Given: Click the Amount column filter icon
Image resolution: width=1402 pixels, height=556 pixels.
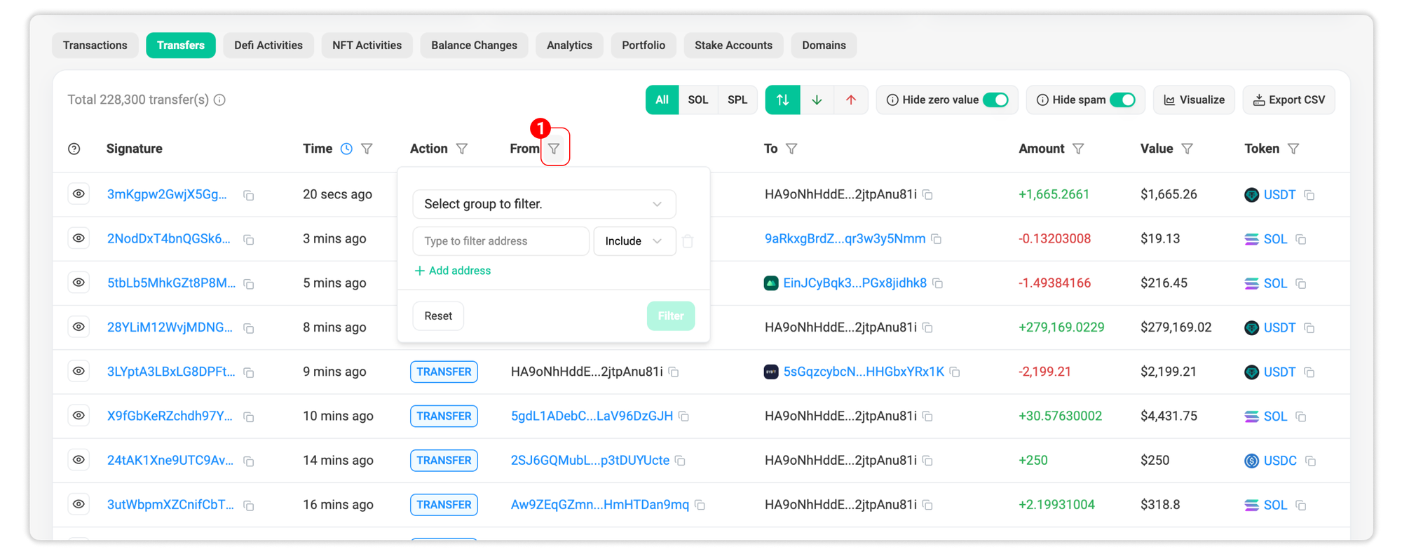Looking at the screenshot, I should [1078, 149].
